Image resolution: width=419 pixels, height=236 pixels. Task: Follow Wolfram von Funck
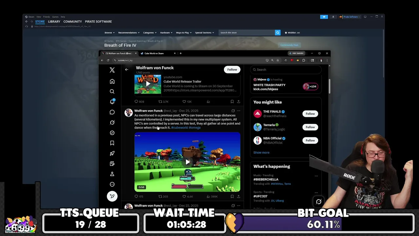tap(232, 69)
